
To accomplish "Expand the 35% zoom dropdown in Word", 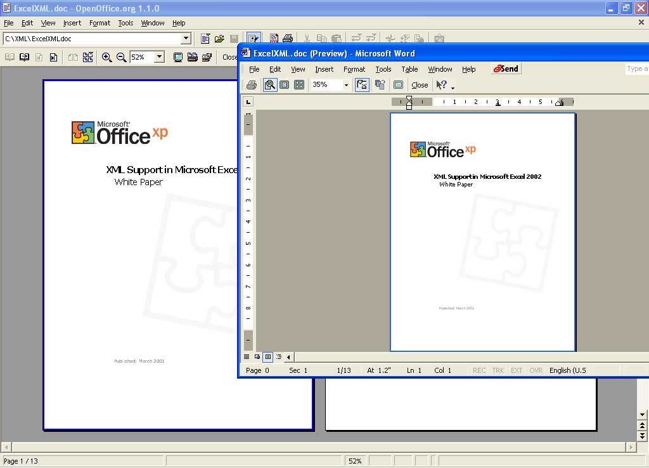I will [x=346, y=85].
